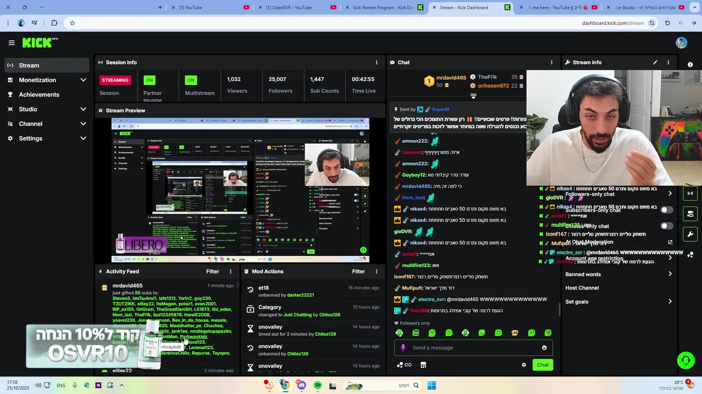Open Banned words settings chevron

click(x=670, y=274)
